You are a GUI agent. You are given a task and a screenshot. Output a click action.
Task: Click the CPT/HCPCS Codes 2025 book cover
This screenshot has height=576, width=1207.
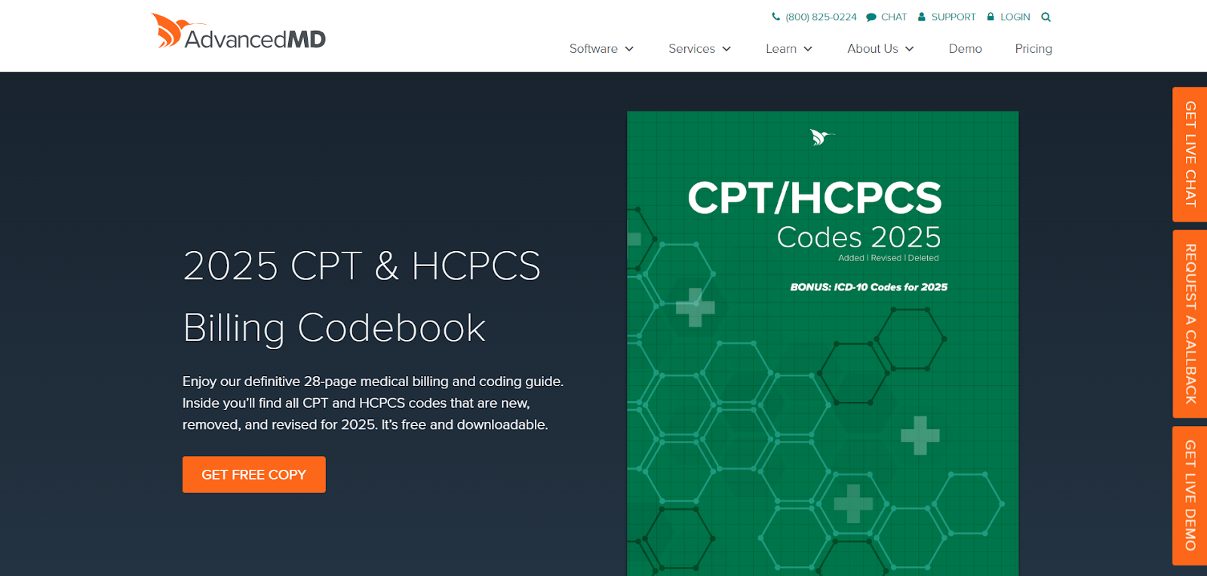[x=823, y=344]
